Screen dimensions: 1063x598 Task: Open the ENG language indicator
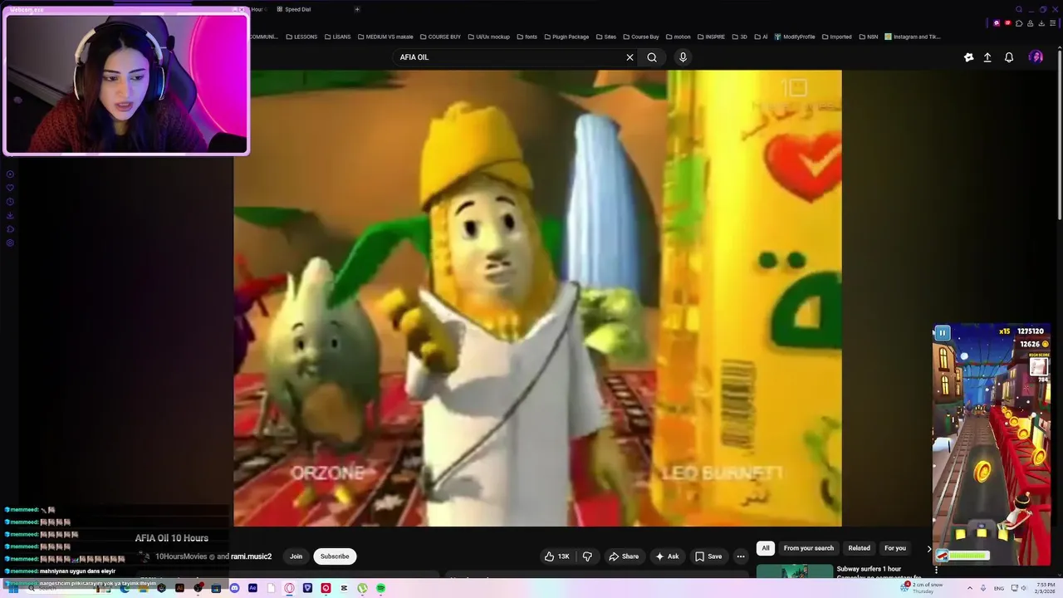tap(998, 588)
